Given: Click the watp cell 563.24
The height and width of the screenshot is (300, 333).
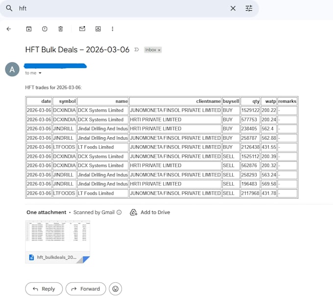Looking at the screenshot, I should (269, 175).
